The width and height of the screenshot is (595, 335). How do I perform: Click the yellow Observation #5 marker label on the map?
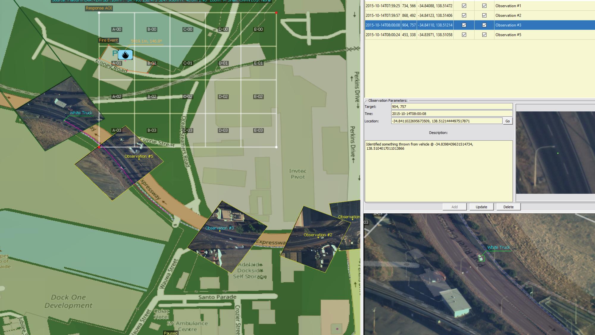point(139,156)
